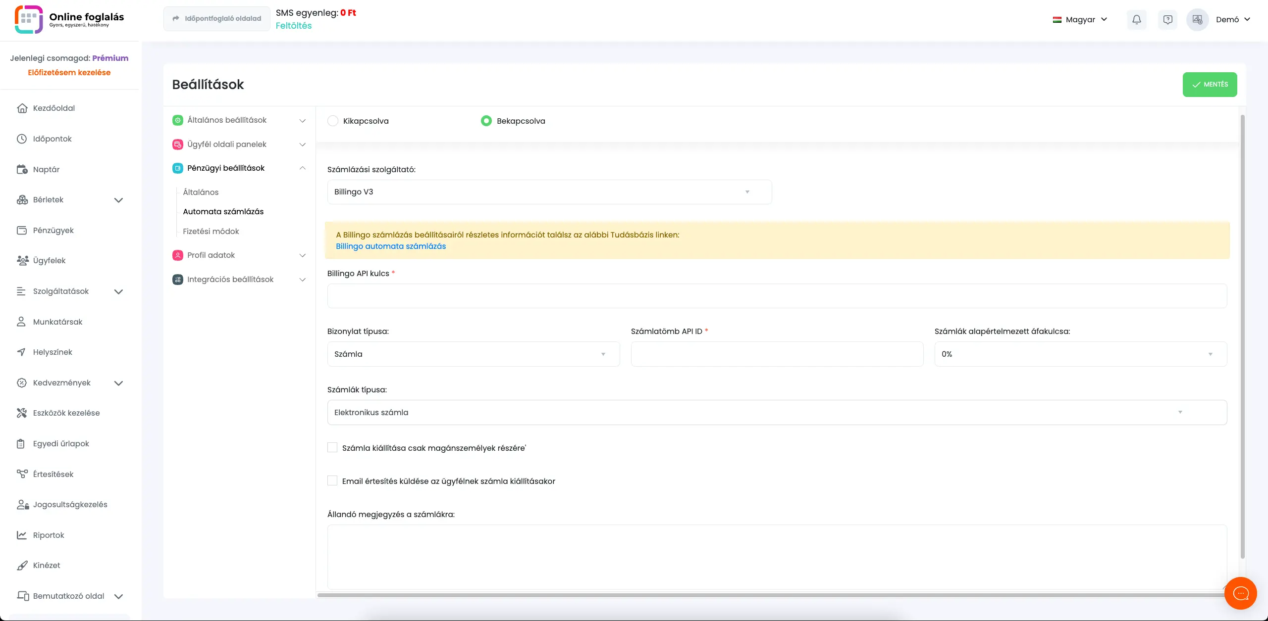The width and height of the screenshot is (1268, 621).
Task: Check 'Számla kiállítása csak magánszemélyek részére'
Action: (x=332, y=448)
